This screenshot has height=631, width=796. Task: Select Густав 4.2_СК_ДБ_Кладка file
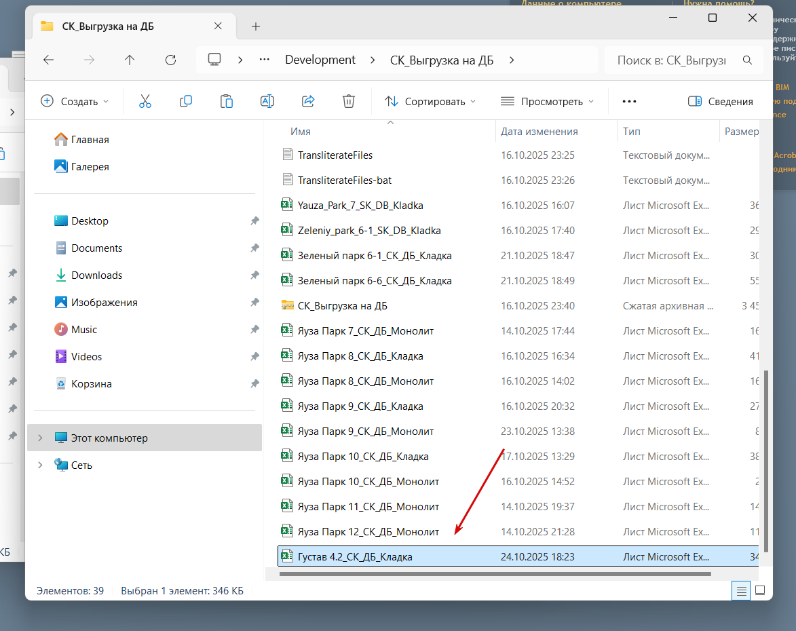[x=518, y=556]
